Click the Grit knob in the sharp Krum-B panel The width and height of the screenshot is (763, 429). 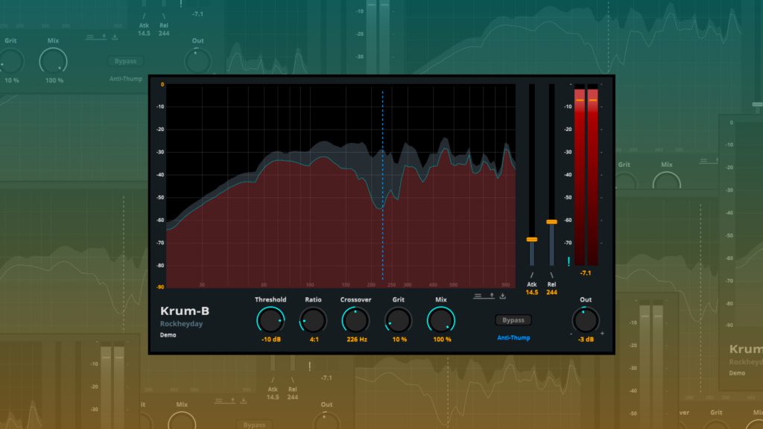[399, 320]
